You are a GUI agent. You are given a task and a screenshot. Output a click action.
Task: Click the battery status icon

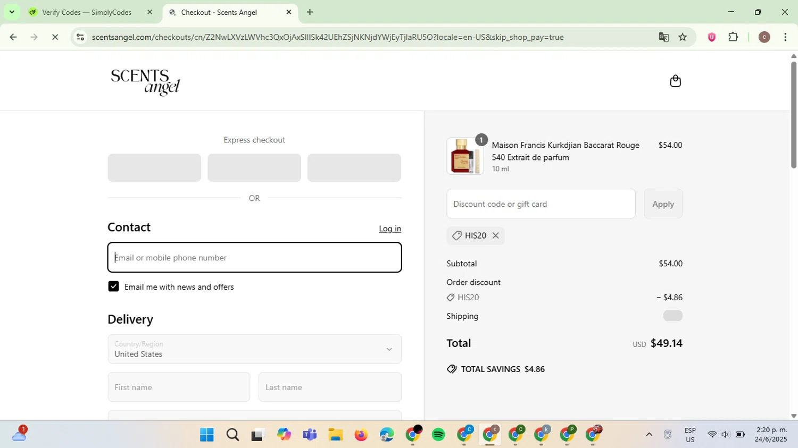tap(740, 435)
